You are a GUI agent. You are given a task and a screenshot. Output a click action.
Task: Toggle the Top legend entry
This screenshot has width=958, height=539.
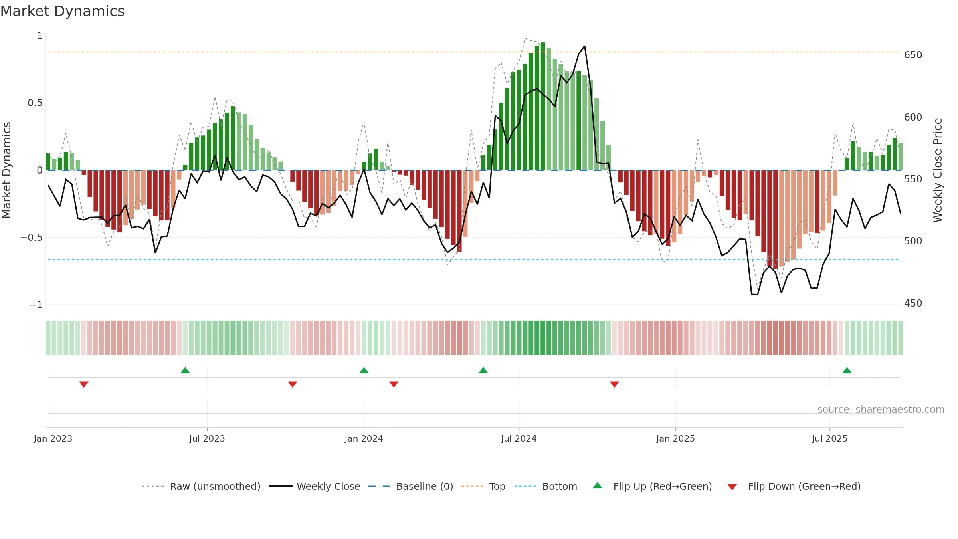[483, 486]
